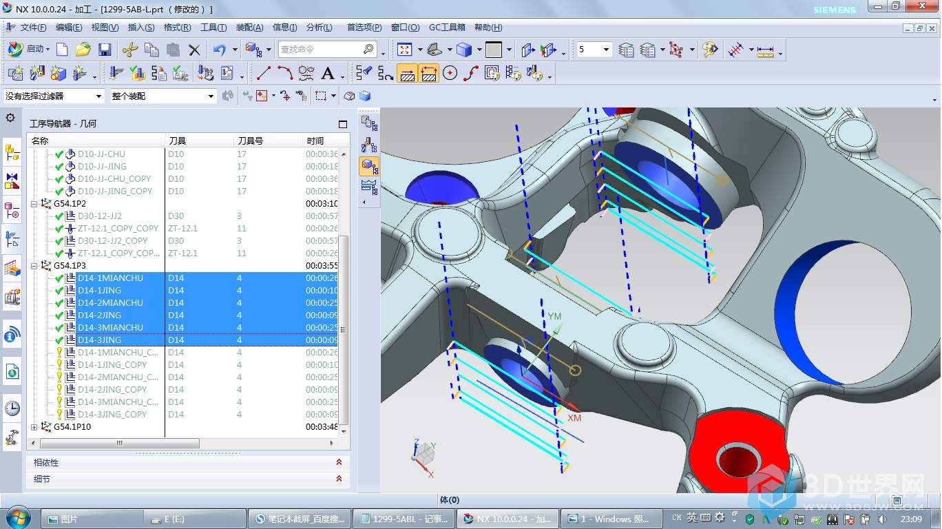Screen dimensions: 942x529
Task: Toggle the navigator panel maximize box
Action: point(343,124)
